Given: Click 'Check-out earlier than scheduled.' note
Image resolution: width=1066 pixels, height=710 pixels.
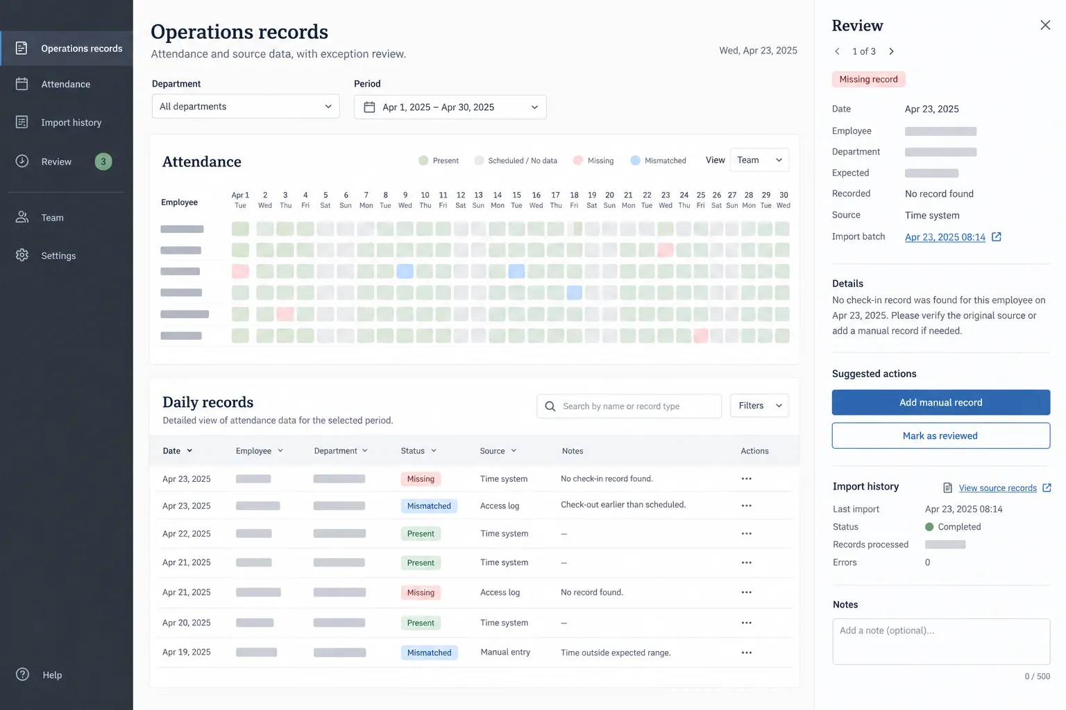Looking at the screenshot, I should click(623, 505).
